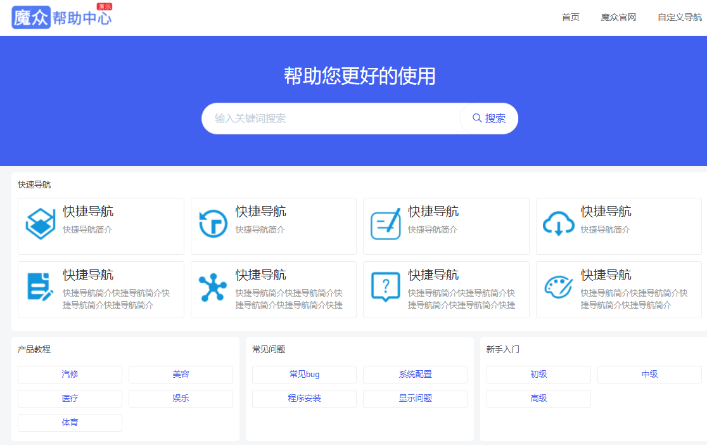Click the question mark help navigation icon
Viewport: 707px width, 445px height.
(x=386, y=287)
